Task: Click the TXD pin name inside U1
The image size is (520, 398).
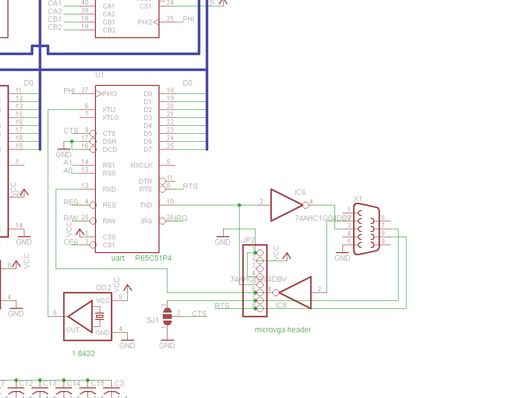Action: [x=146, y=205]
